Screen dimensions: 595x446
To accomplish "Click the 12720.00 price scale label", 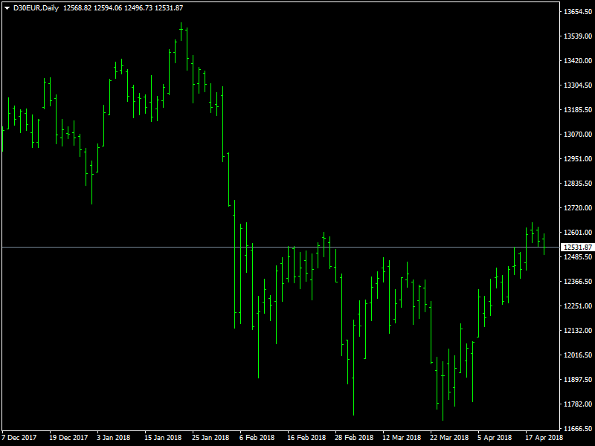I will (x=578, y=208).
